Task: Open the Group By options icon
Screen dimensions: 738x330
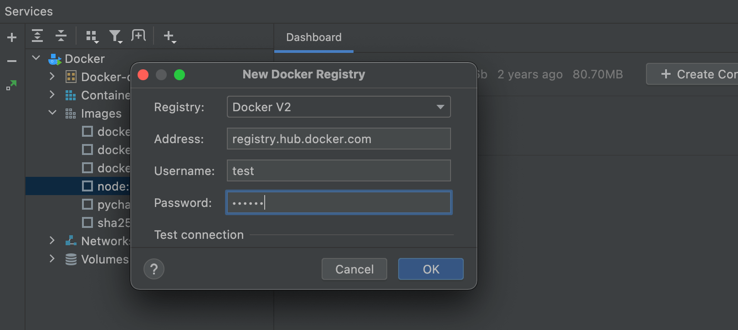Action: coord(92,36)
